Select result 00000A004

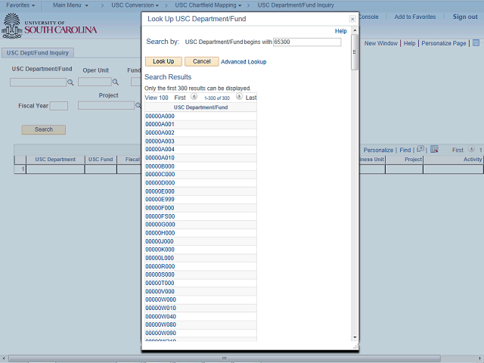click(160, 150)
